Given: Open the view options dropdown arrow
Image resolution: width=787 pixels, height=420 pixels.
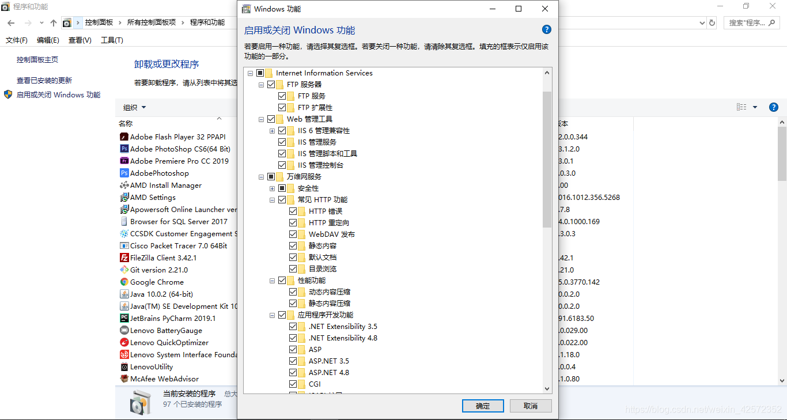Looking at the screenshot, I should [x=755, y=107].
